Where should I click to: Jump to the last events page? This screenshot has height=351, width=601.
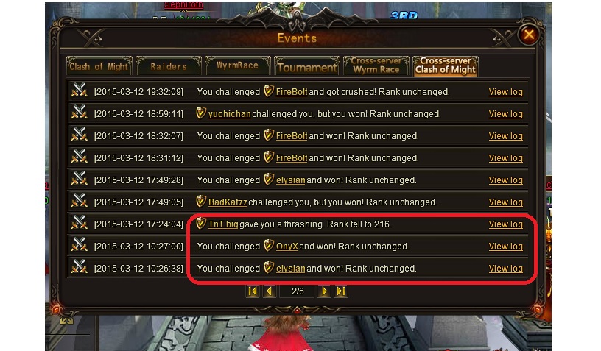click(x=341, y=291)
